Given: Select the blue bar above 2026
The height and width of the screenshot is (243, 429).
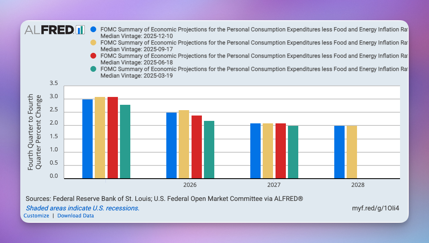Looking at the screenshot, I should tap(171, 145).
